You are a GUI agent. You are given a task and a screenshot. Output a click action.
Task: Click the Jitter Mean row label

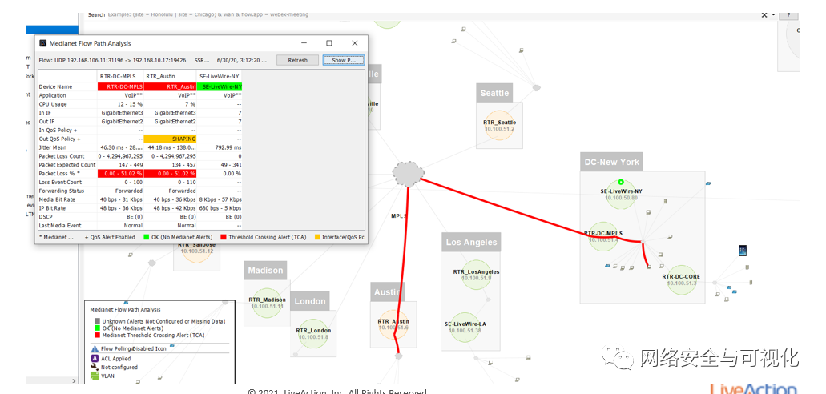(x=53, y=147)
